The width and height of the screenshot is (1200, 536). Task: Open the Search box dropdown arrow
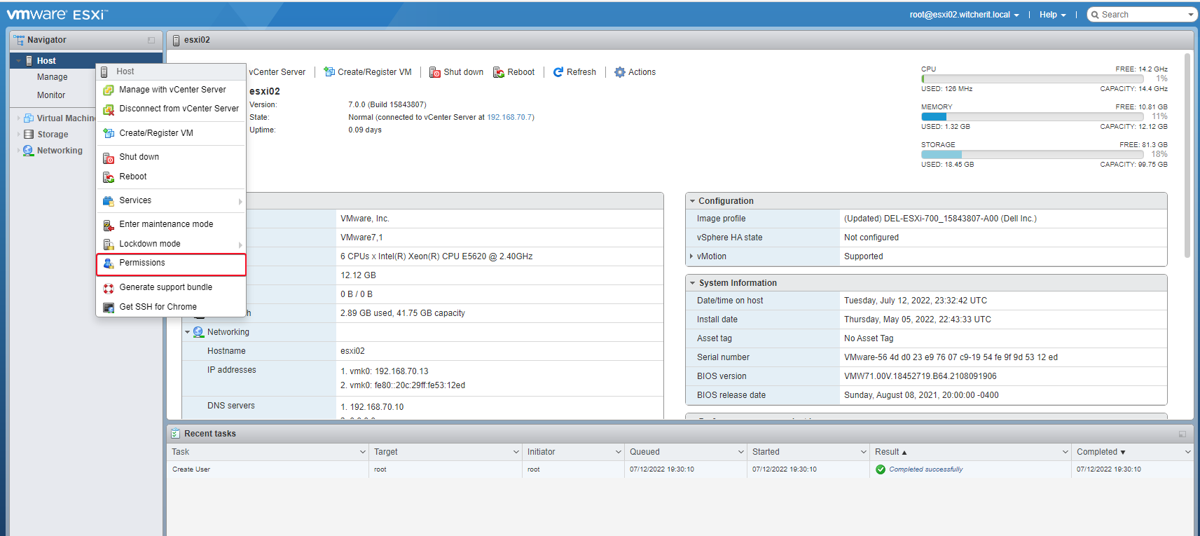click(1191, 15)
